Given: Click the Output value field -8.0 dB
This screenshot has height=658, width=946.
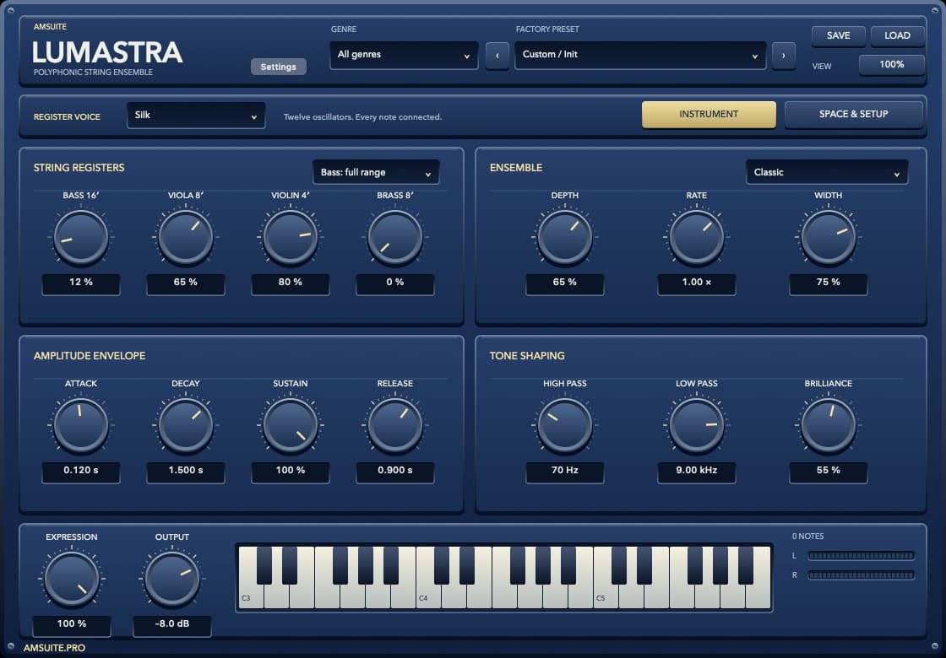Looking at the screenshot, I should [172, 625].
